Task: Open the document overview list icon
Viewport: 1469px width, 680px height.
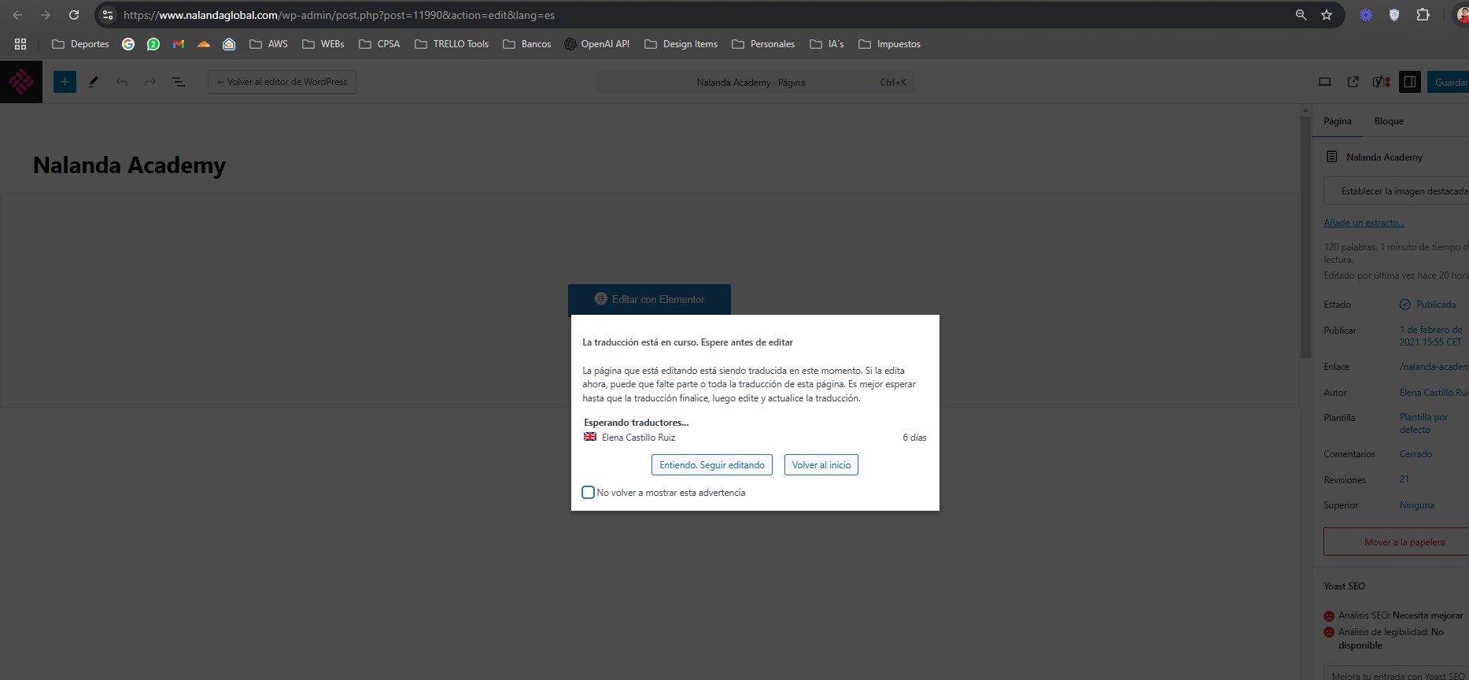Action: (179, 82)
